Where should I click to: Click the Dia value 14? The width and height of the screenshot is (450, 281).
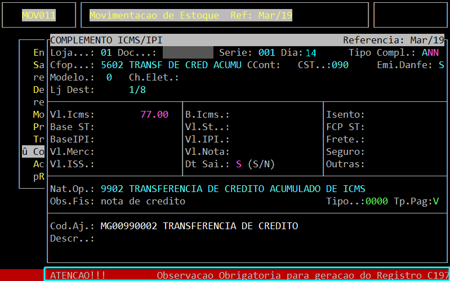311,53
